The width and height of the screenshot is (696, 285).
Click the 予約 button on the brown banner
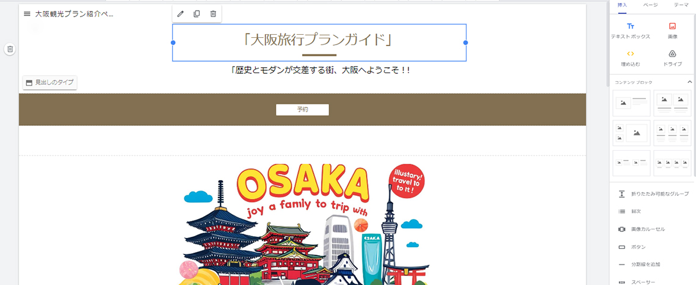(302, 110)
